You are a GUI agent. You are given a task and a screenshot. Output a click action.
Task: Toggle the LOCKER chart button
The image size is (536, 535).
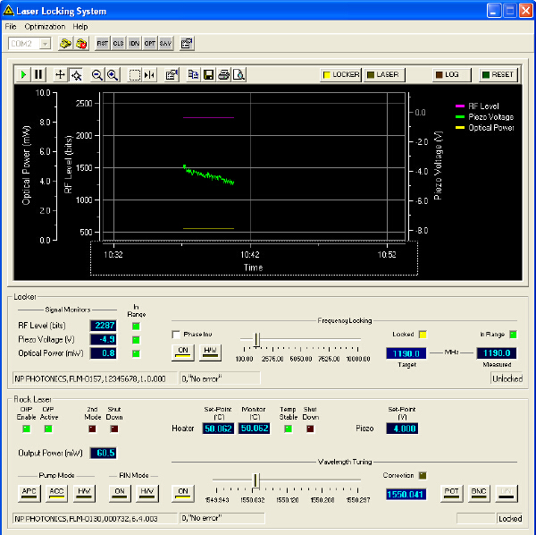click(x=341, y=75)
